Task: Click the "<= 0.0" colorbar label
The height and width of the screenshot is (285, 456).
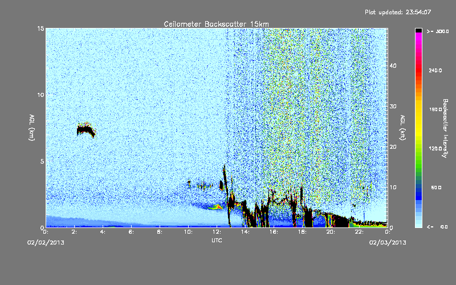Action: 438,226
